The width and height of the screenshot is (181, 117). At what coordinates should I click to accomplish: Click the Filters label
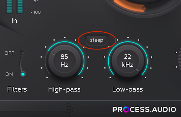coord(17,89)
